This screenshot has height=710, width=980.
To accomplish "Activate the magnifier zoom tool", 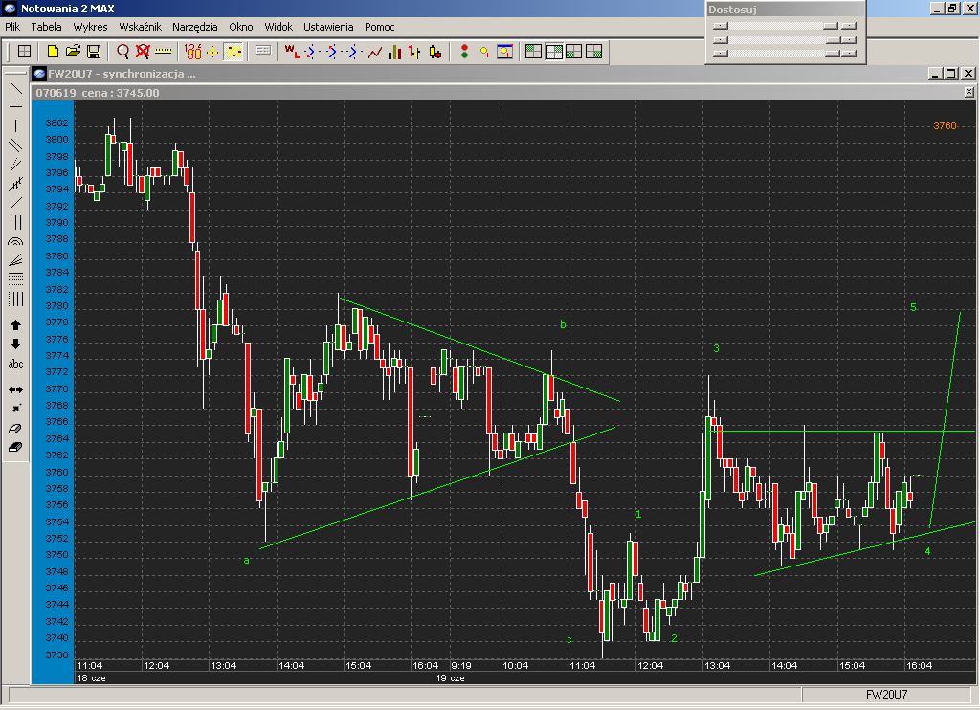I will 122,52.
